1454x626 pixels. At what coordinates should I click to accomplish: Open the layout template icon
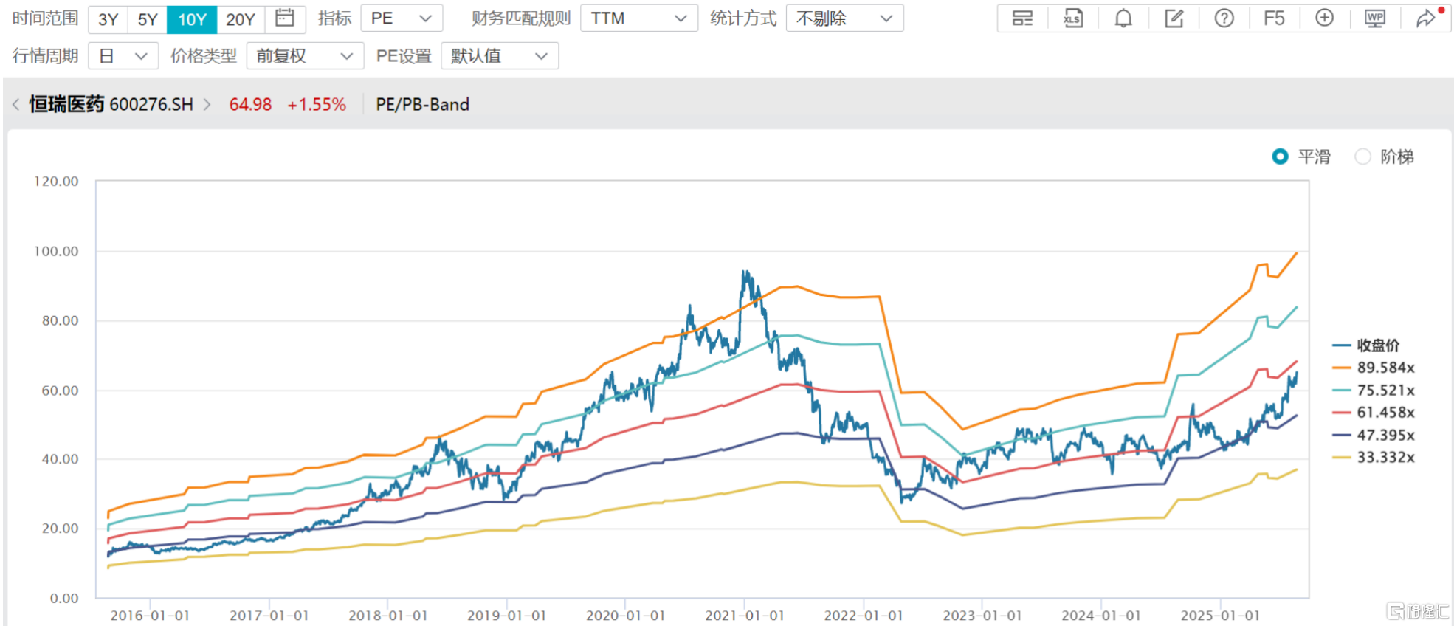1022,18
